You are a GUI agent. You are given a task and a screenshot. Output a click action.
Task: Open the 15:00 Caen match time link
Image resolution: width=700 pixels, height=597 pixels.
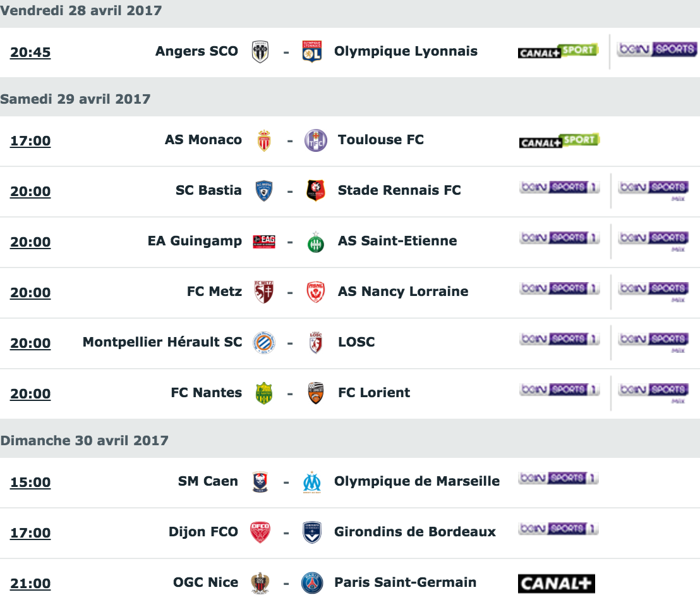(x=30, y=483)
